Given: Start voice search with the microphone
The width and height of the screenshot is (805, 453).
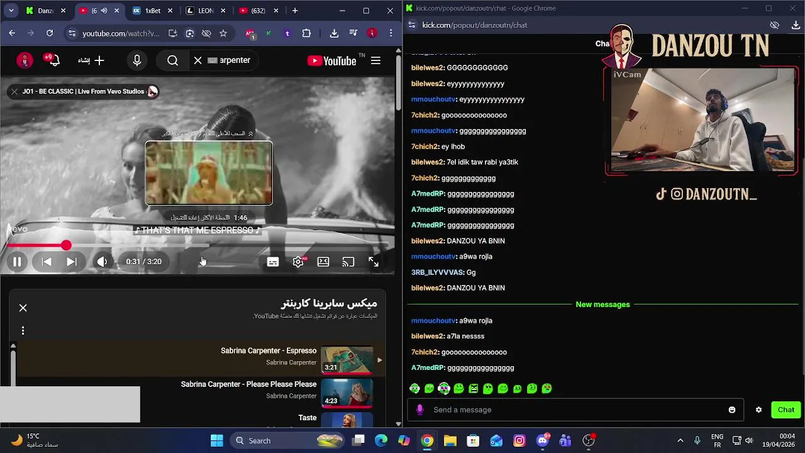Looking at the screenshot, I should [137, 60].
